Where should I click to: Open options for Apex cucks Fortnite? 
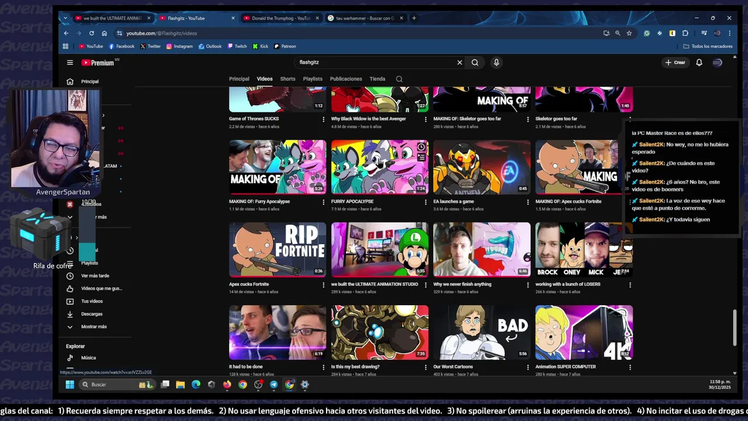(323, 285)
